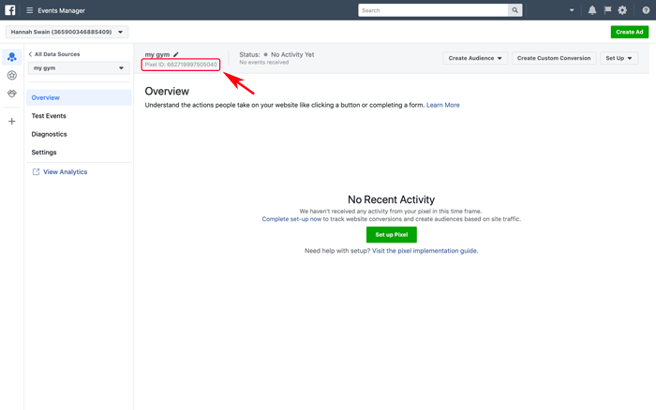
Task: Open the hamburger menu beside Events Manager
Action: [30, 10]
